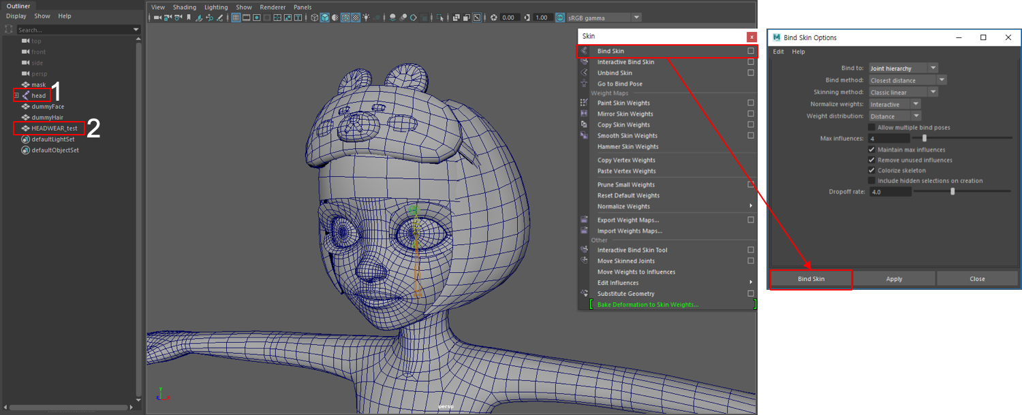Open the Renderer menu in viewport
The width and height of the screenshot is (1022, 415).
pos(273,7)
